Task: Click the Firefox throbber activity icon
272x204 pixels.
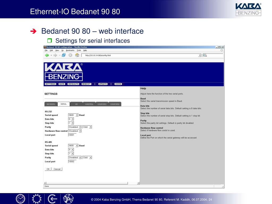Action: pyautogui.click(x=222, y=50)
